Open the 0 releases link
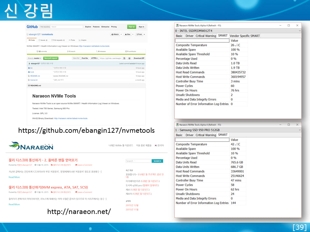The image size is (310, 232). pyautogui.click(x=101, y=51)
